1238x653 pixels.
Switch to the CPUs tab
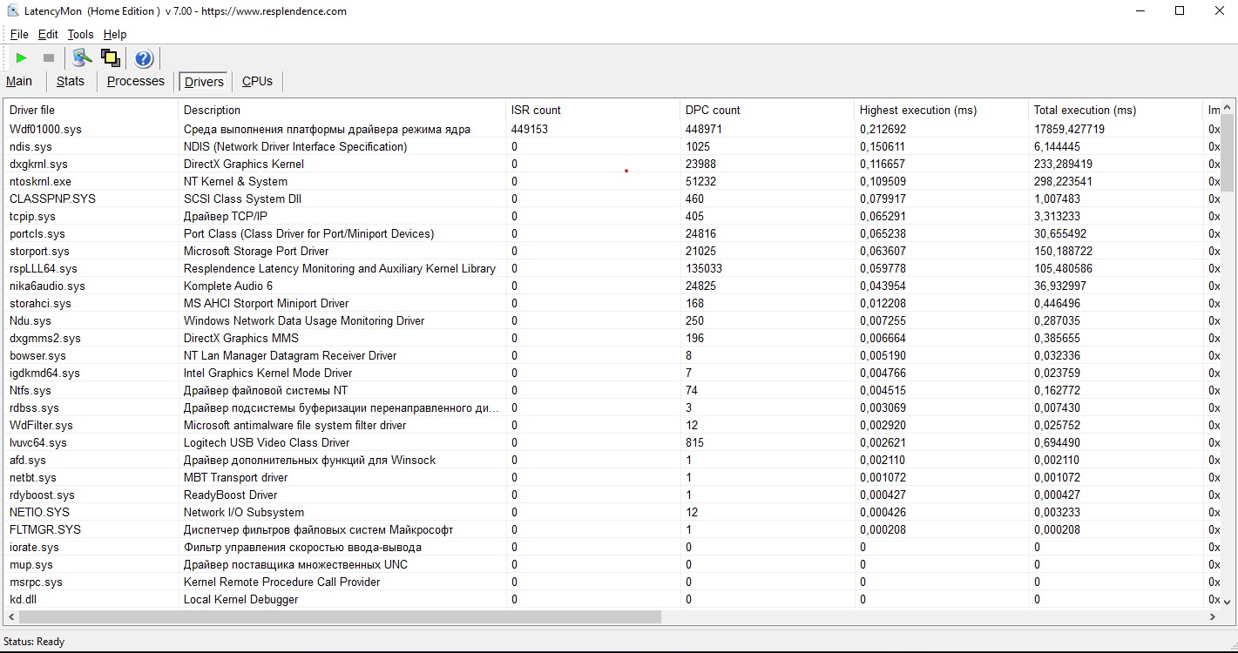(x=257, y=81)
